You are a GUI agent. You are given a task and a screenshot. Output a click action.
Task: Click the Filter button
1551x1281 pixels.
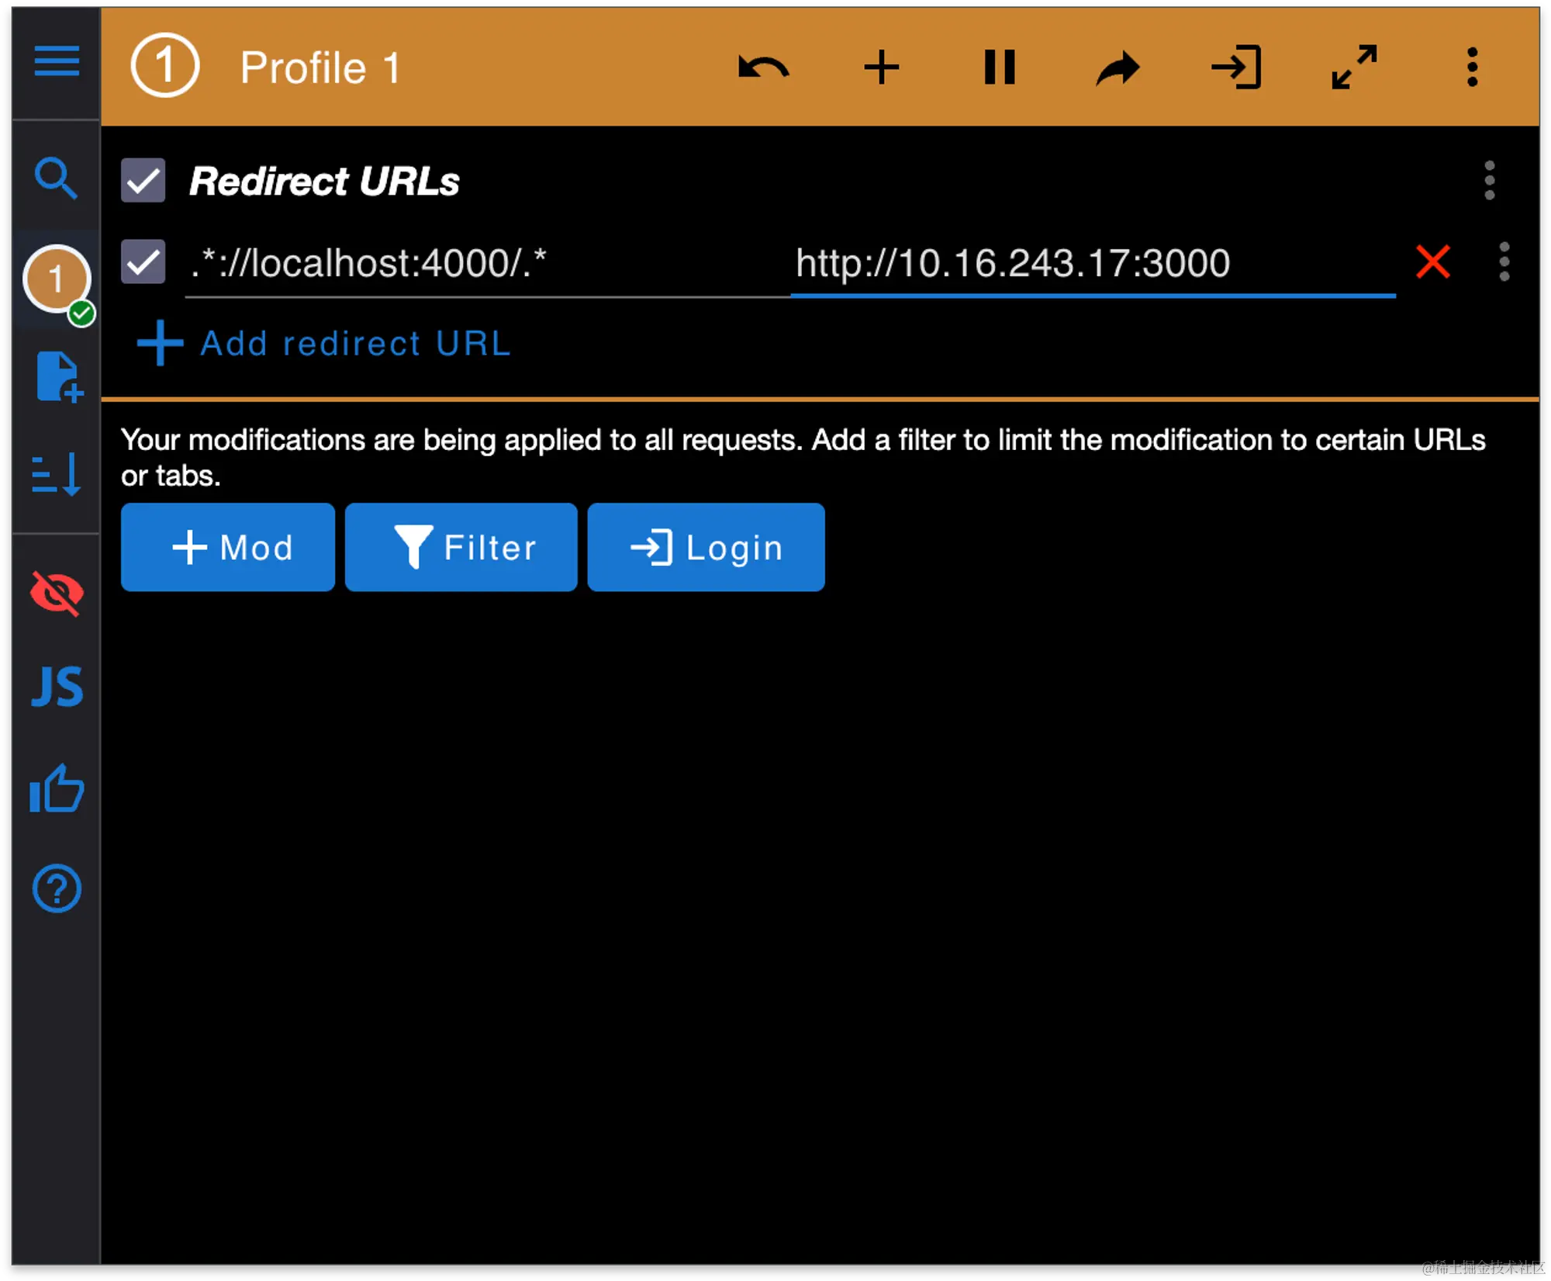coord(461,548)
